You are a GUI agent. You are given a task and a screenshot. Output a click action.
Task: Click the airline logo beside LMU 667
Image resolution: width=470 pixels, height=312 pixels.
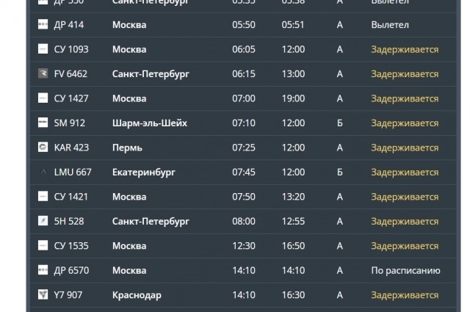pos(42,173)
